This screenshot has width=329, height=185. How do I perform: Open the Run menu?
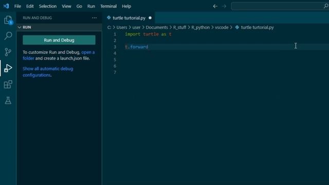coord(91,6)
